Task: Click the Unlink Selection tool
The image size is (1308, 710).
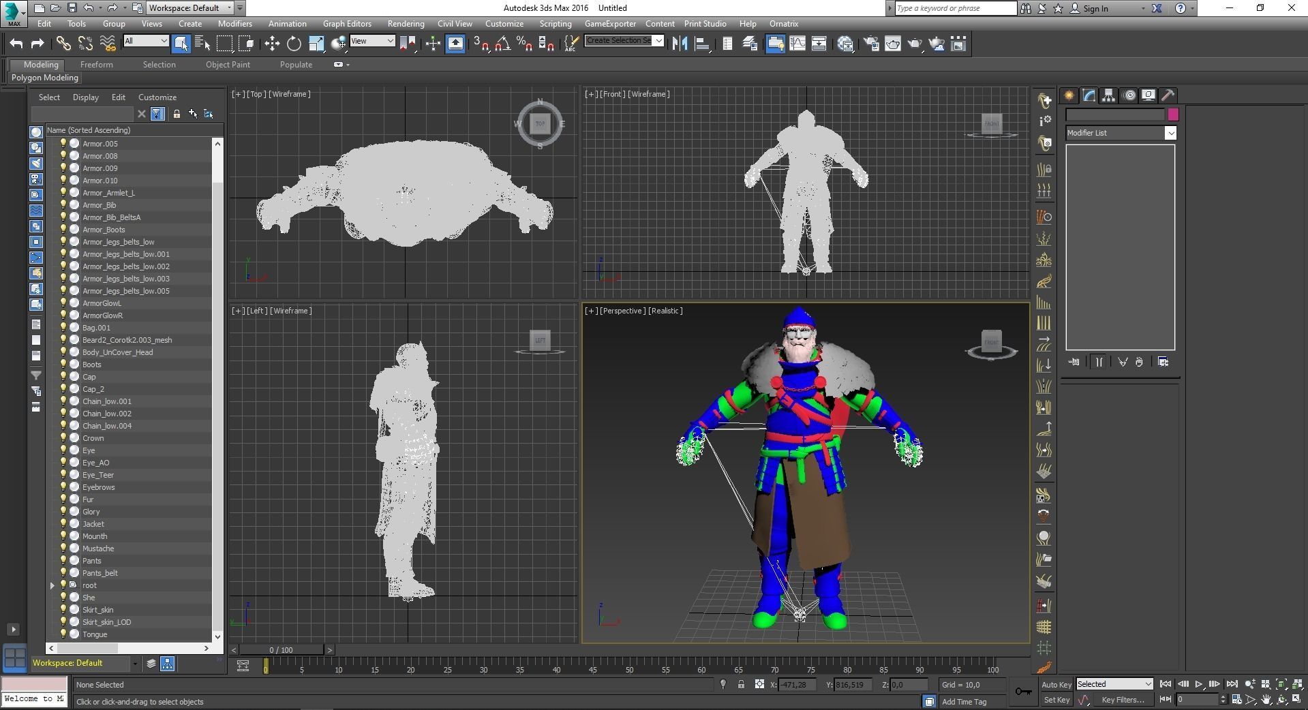Action: (x=85, y=44)
